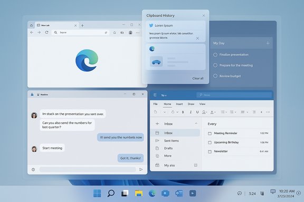Click the plus icon in ribbon
This screenshot has height=202, width=304.
[261, 112]
